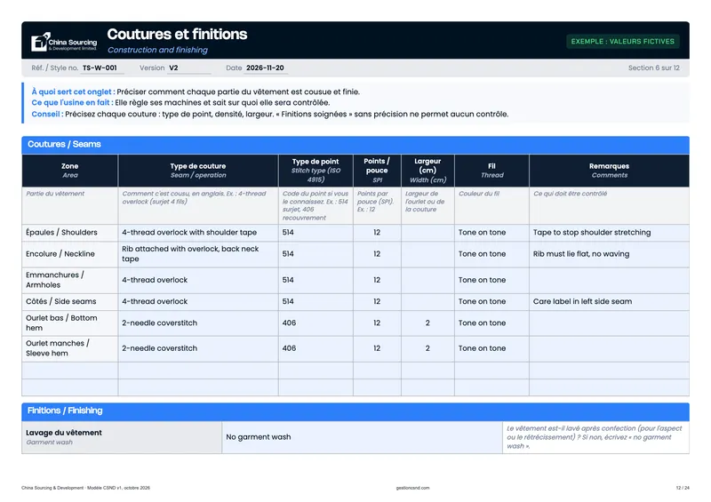Click the 'Type de point' column header
The width and height of the screenshot is (711, 502).
[316, 171]
